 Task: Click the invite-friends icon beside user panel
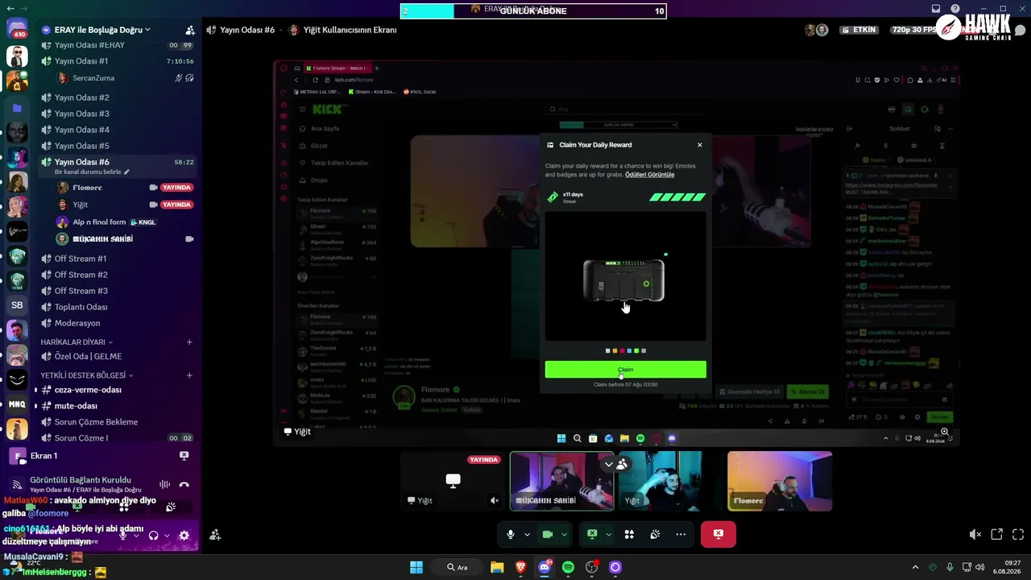[215, 535]
